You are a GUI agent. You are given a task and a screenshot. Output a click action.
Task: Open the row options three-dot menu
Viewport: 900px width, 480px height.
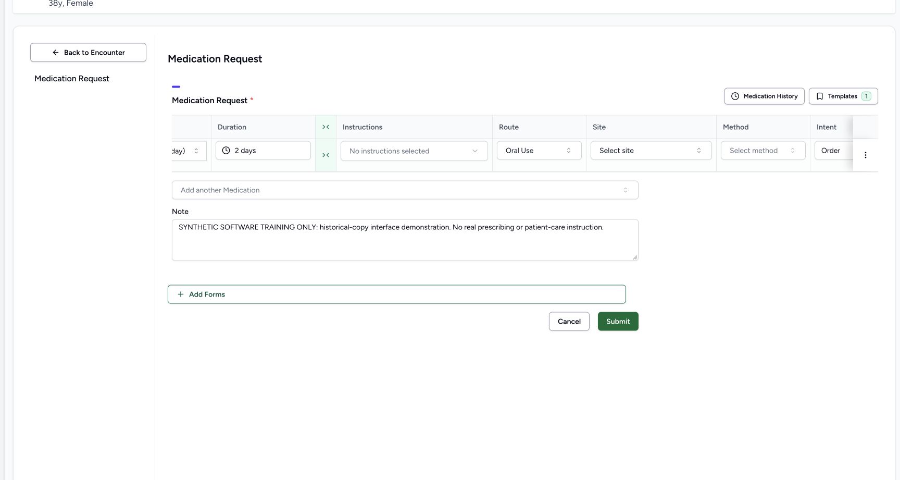(865, 155)
